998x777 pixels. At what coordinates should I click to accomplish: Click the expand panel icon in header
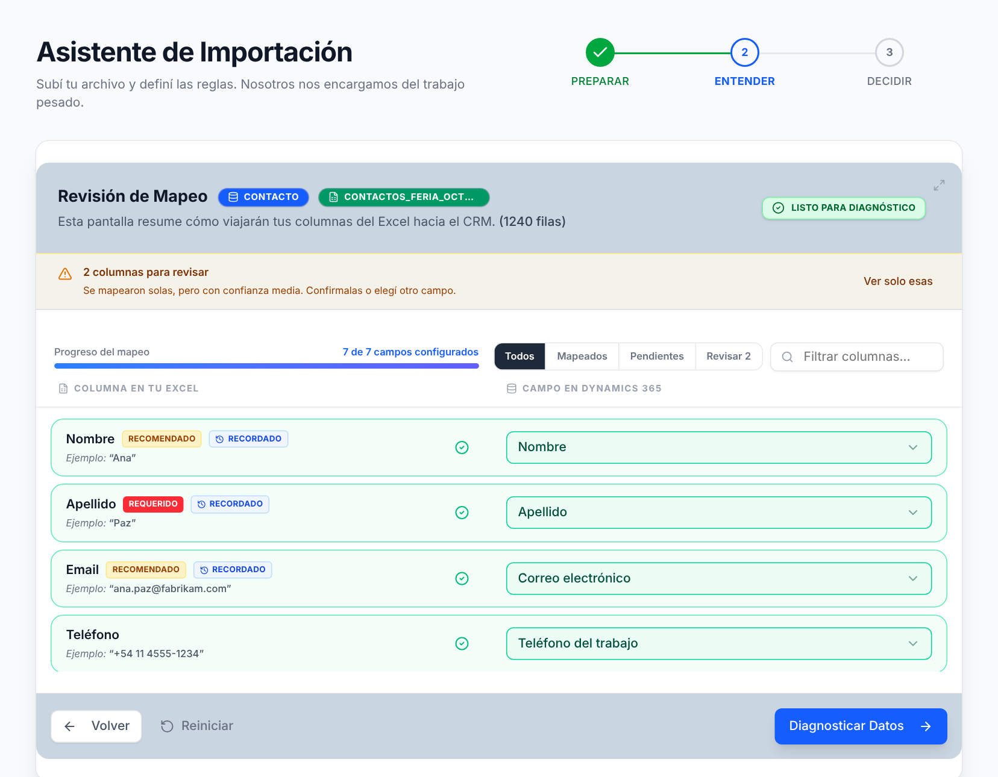(x=939, y=186)
